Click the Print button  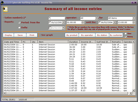point(32,35)
